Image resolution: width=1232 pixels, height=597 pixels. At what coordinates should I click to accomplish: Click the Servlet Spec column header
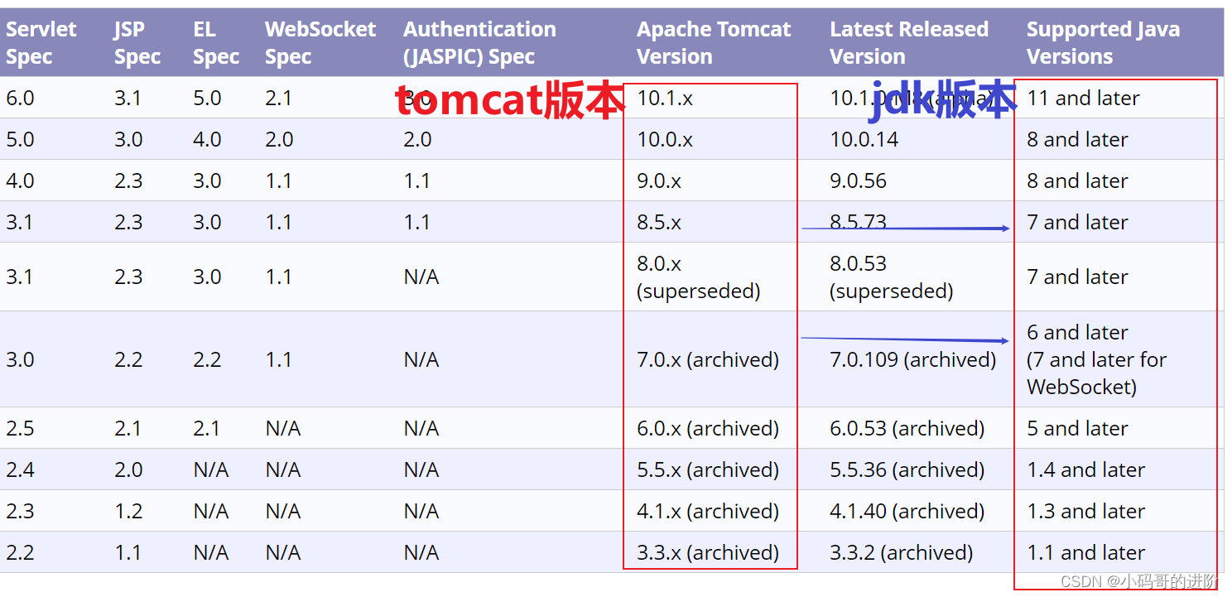41,43
